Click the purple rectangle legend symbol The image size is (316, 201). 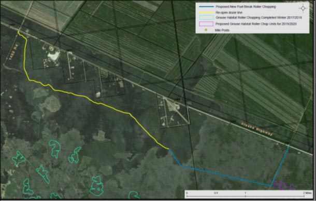coord(206,24)
